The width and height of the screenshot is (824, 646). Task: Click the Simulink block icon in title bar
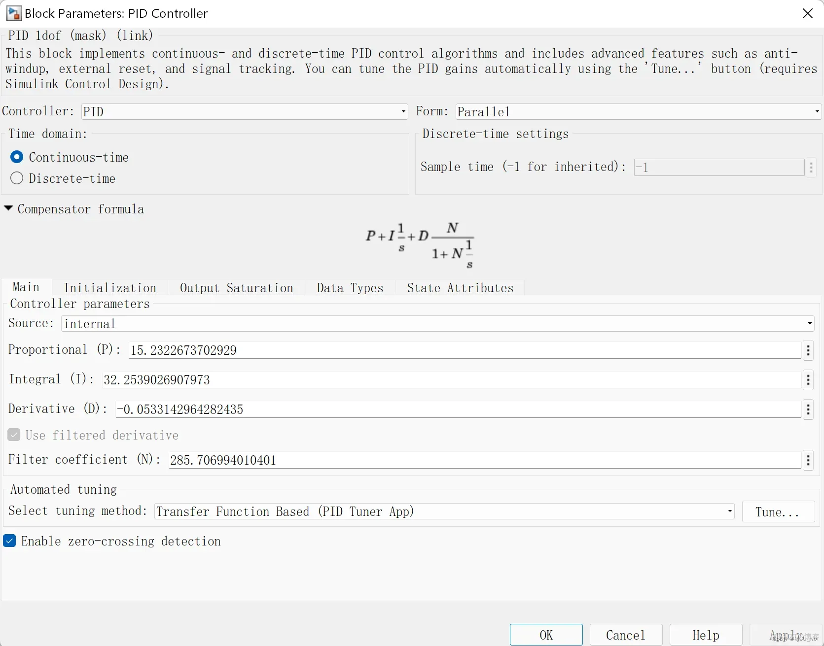13,13
